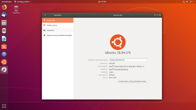Click the 64 bits OS type value
196x110 pixels.
point(111,75)
